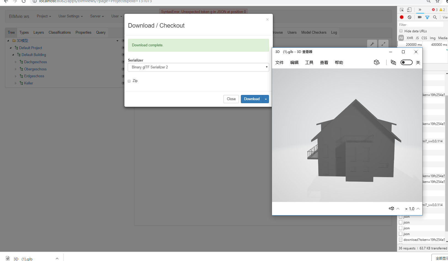Switch to the Users tab
This screenshot has width=448, height=261.
[x=292, y=32]
